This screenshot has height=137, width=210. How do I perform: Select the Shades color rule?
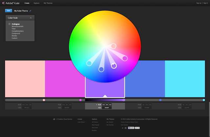point(14,36)
